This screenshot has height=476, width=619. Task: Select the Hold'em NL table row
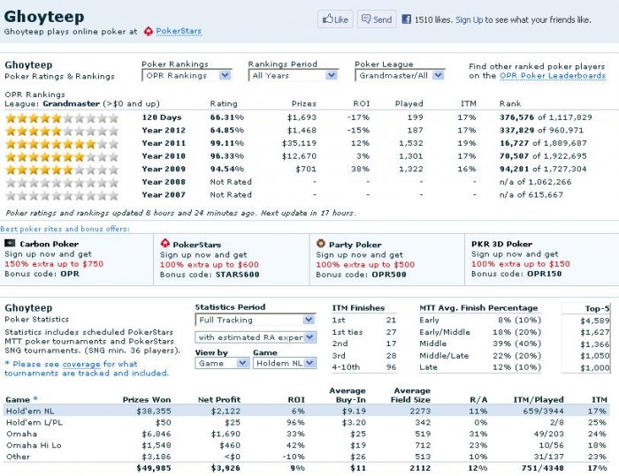click(x=306, y=411)
